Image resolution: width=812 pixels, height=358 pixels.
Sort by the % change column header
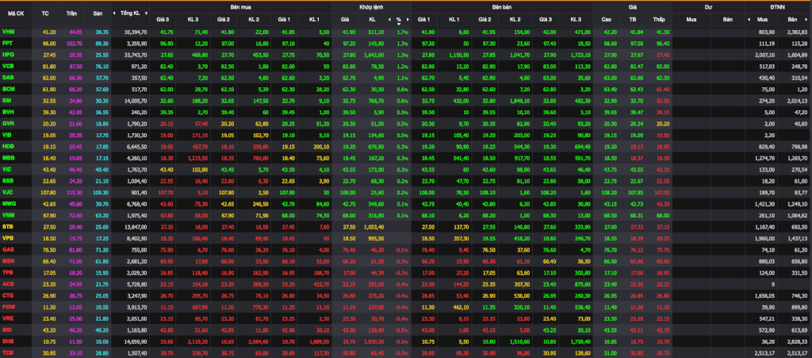point(399,20)
